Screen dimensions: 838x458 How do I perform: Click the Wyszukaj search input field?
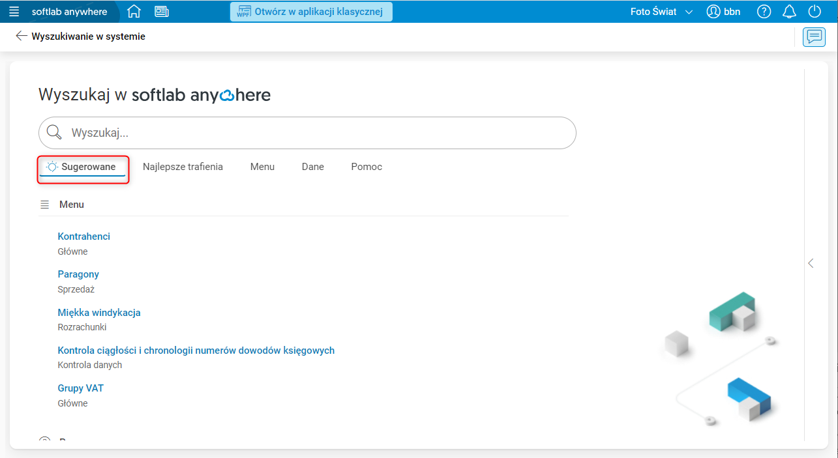click(307, 133)
